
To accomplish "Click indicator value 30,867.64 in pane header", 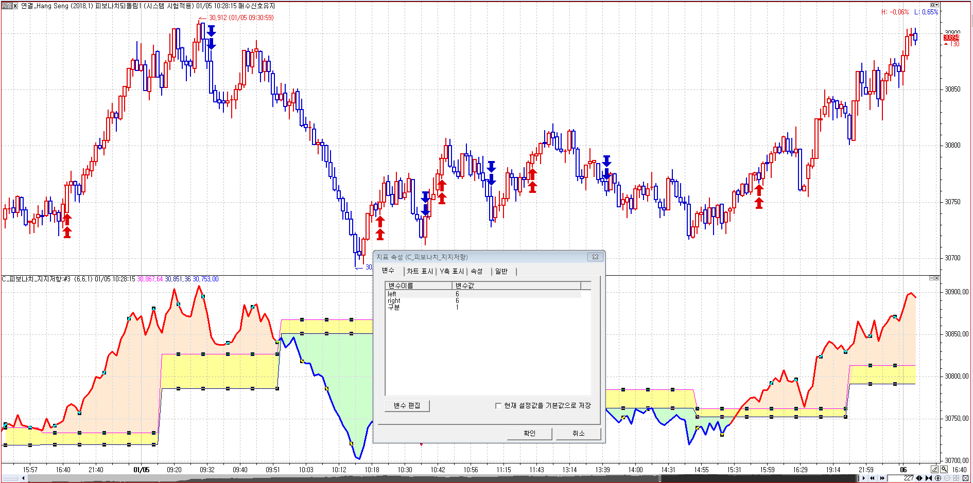I will coord(150,279).
